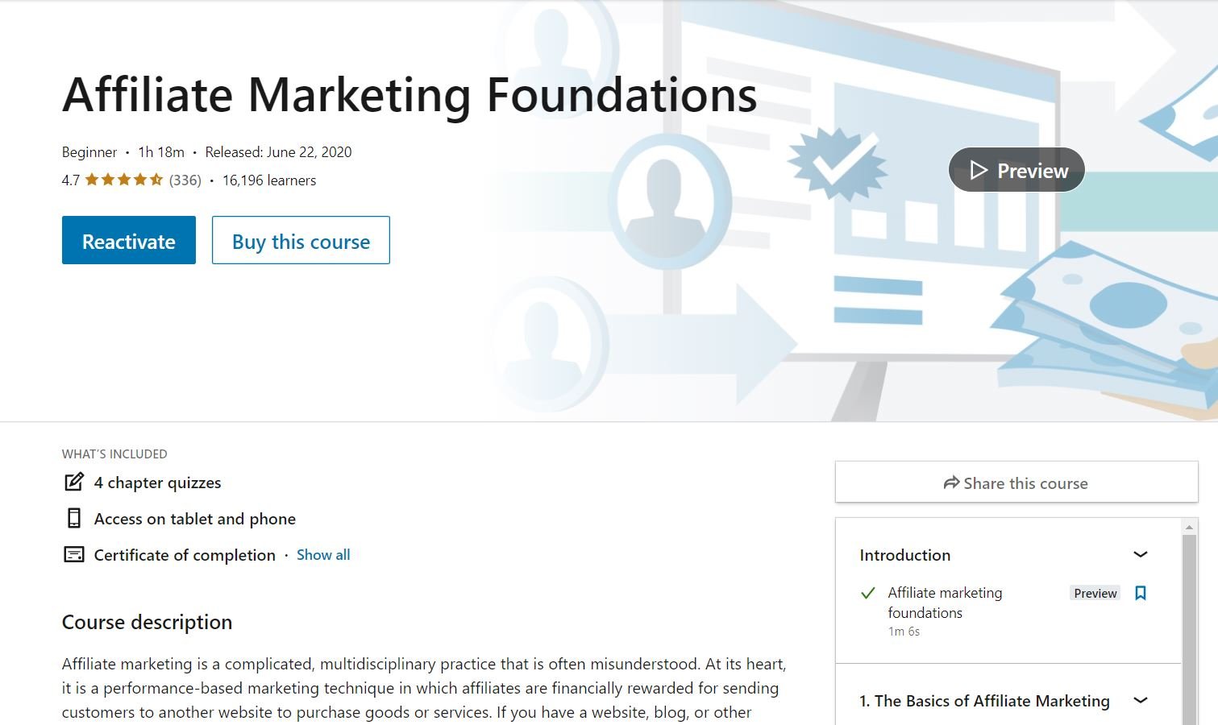Click the Preview badge beside video
Viewport: 1218px width, 725px height.
coord(1095,594)
